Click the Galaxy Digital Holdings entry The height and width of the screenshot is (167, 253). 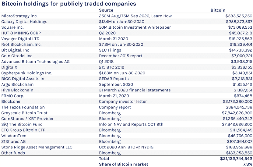pos(24,22)
